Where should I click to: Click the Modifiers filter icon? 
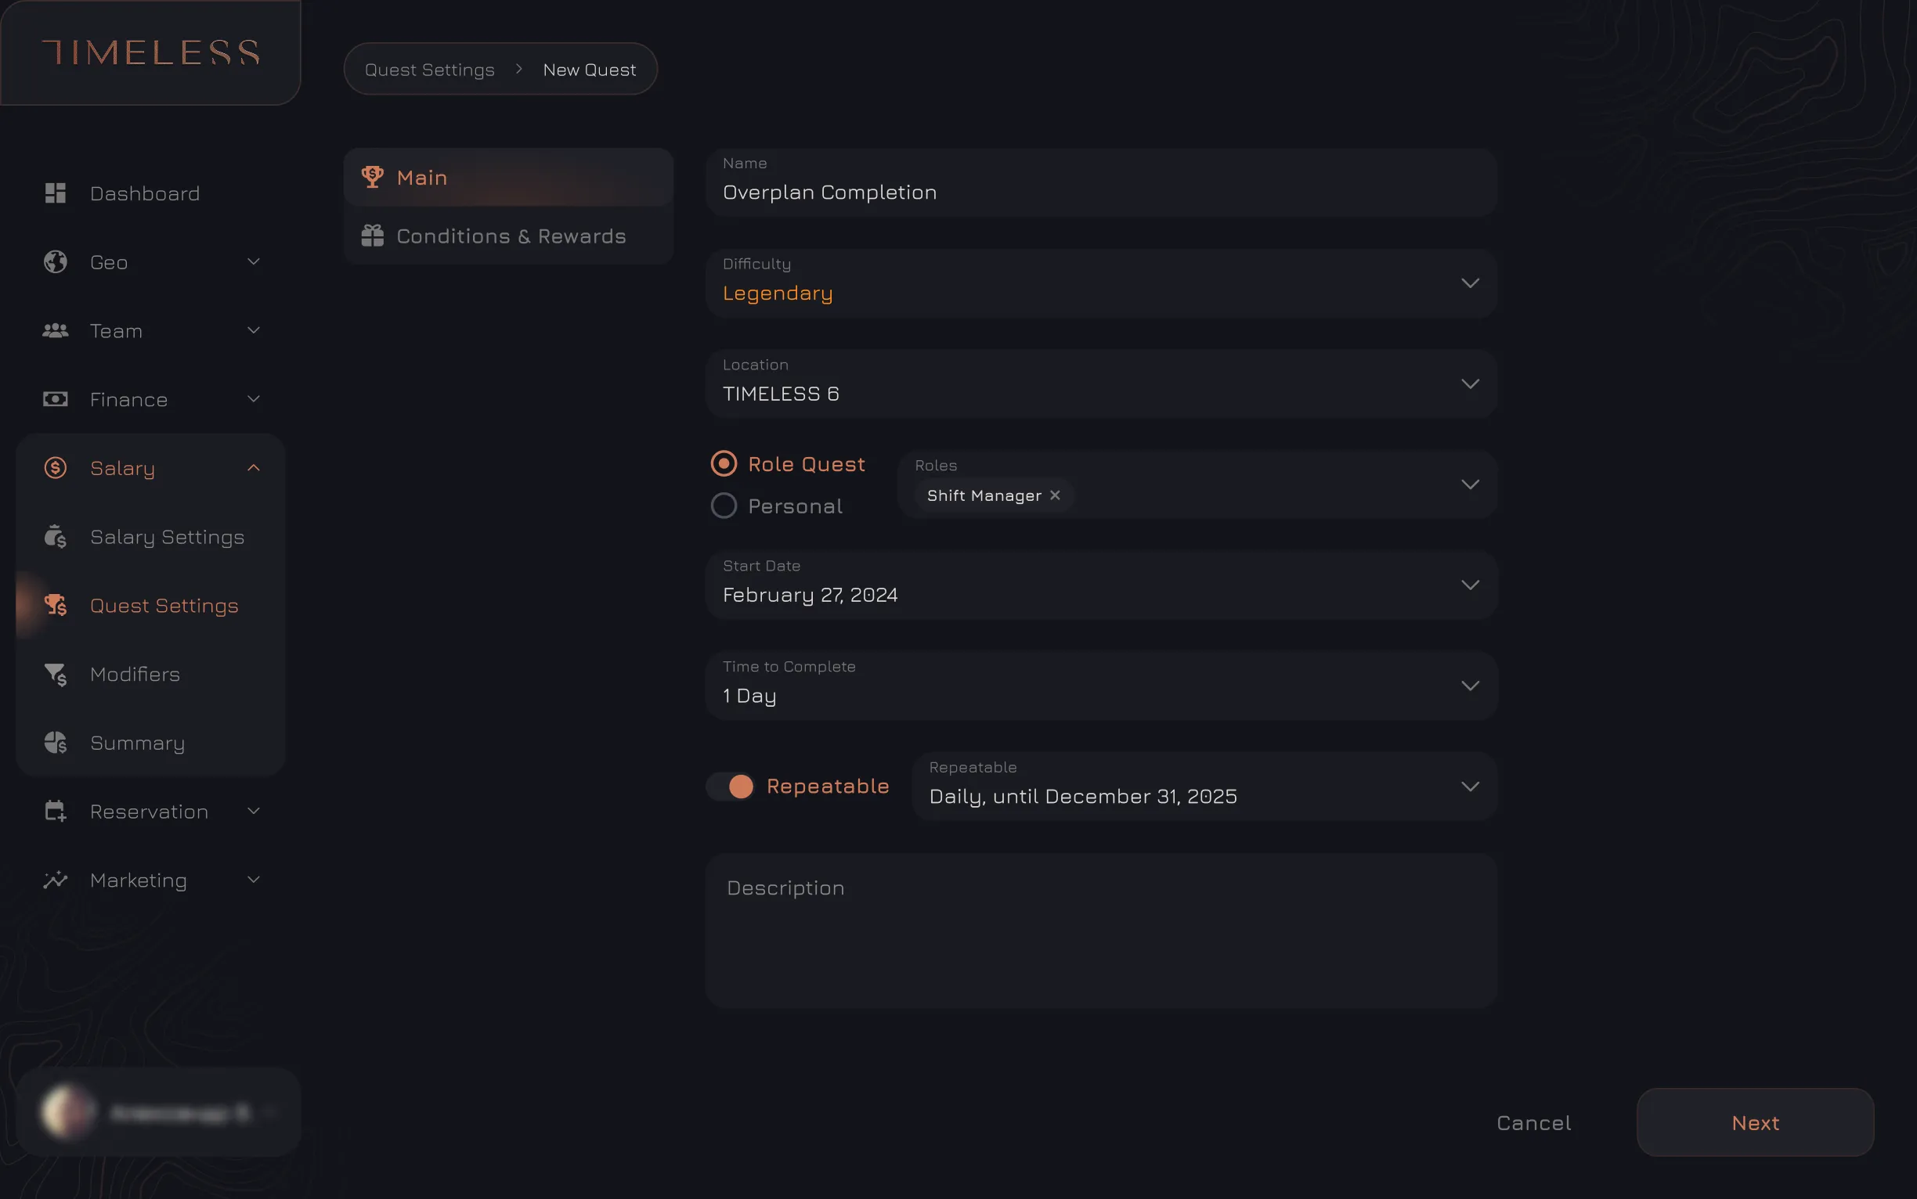click(55, 674)
